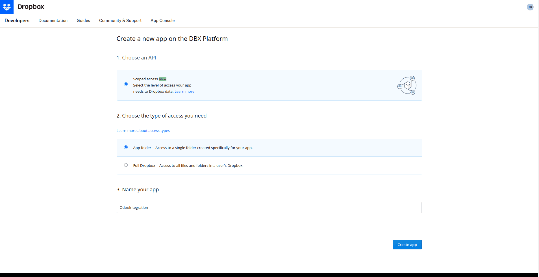The image size is (539, 277).
Task: Select Full Dropbox access type
Action: click(x=126, y=165)
